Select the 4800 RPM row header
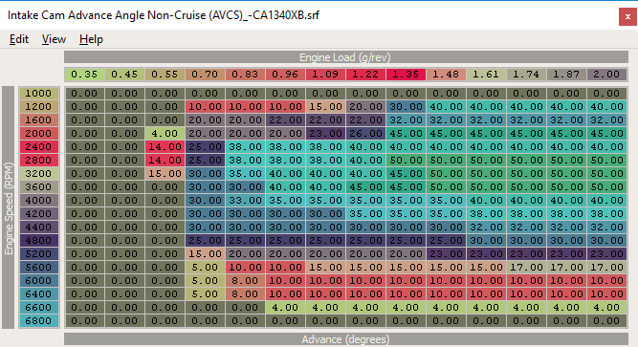This screenshot has height=347, width=638. pos(38,241)
